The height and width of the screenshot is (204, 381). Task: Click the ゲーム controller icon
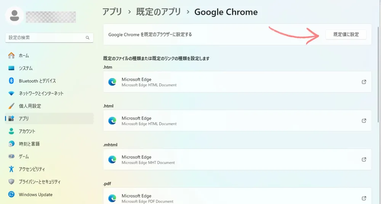click(11, 156)
